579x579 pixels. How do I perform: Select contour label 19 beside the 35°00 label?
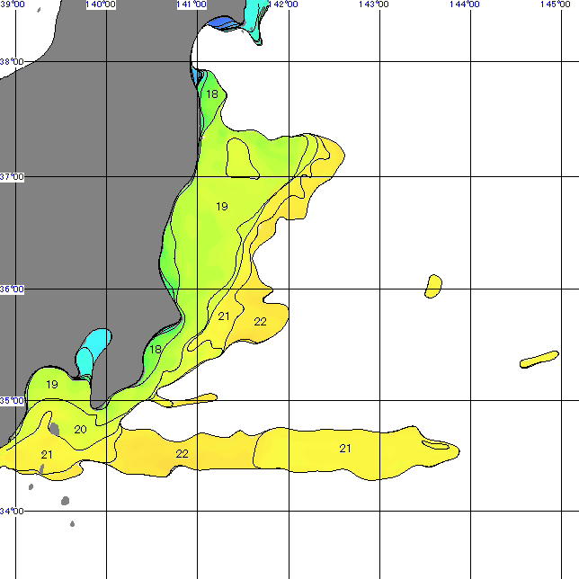[x=52, y=385]
